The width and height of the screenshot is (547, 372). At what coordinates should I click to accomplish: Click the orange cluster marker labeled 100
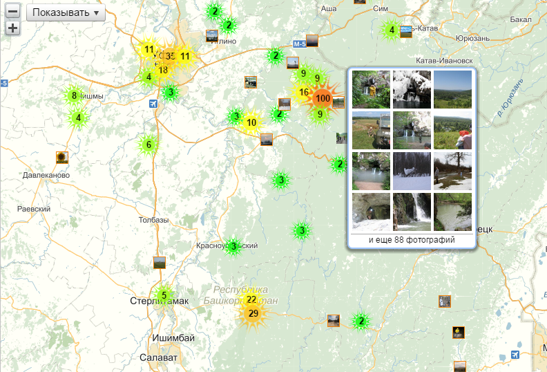tap(322, 98)
